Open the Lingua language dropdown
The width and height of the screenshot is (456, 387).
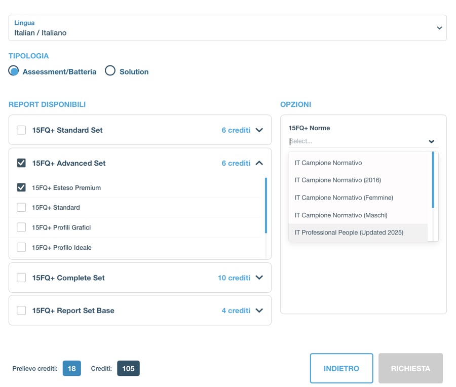(x=227, y=28)
